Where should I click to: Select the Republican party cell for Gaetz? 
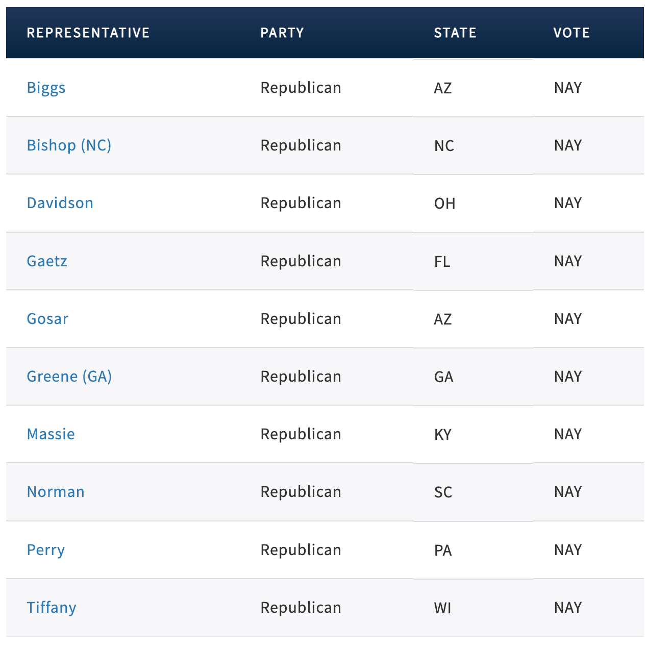pos(301,261)
